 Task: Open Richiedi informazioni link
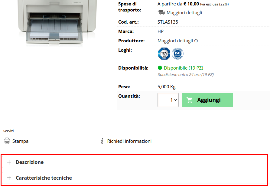[129, 141]
